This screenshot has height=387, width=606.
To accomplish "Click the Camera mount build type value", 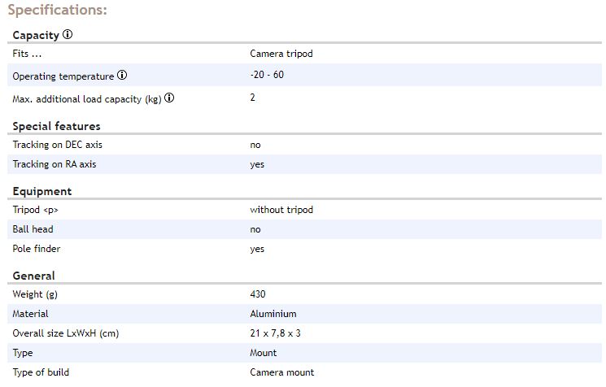I will (x=282, y=372).
